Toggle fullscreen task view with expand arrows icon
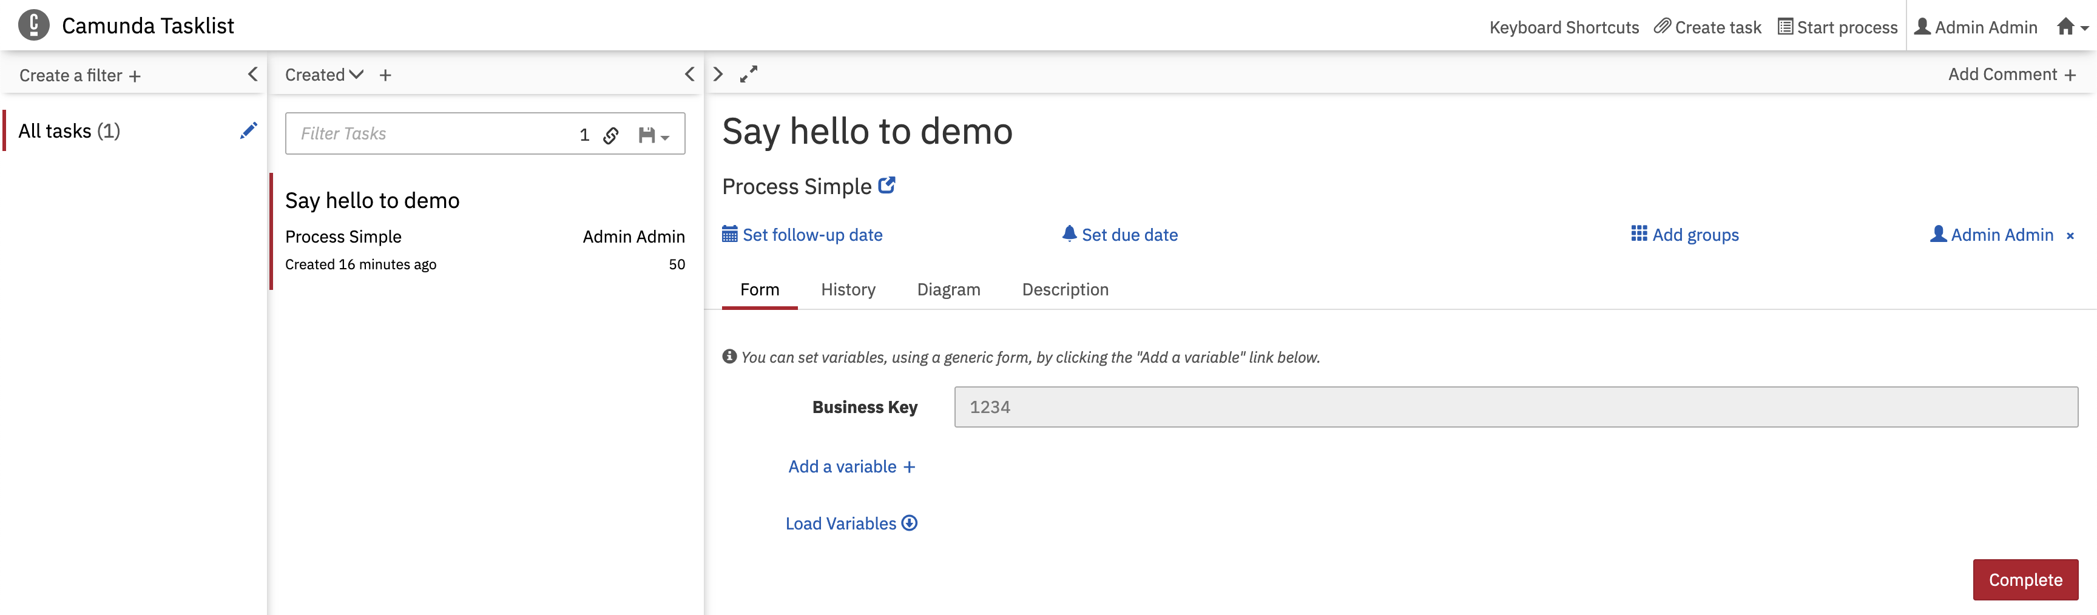 (748, 74)
